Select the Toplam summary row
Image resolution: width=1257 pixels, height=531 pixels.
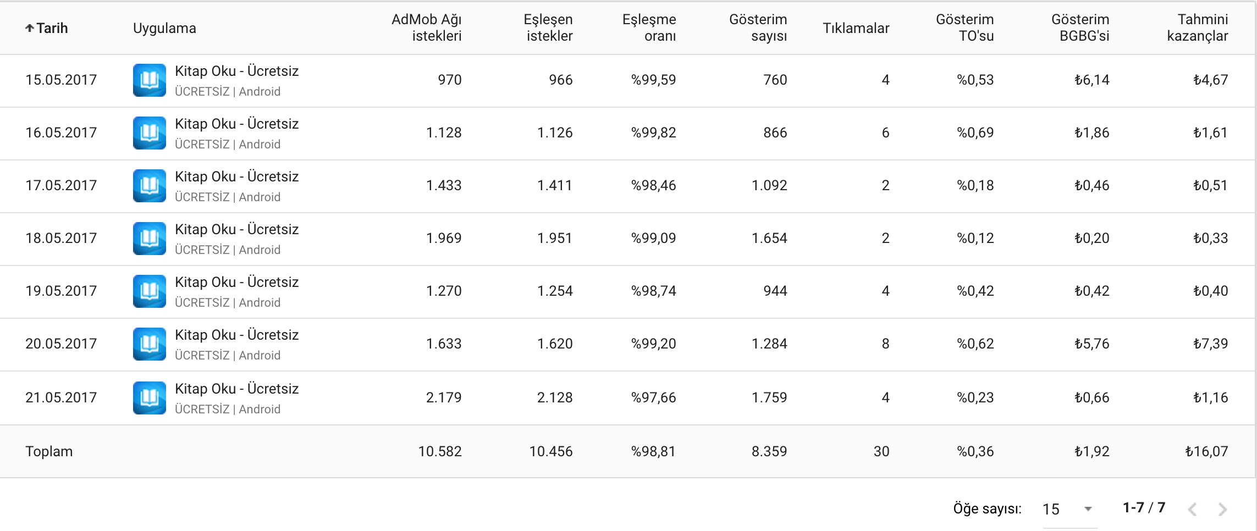pyautogui.click(x=628, y=451)
